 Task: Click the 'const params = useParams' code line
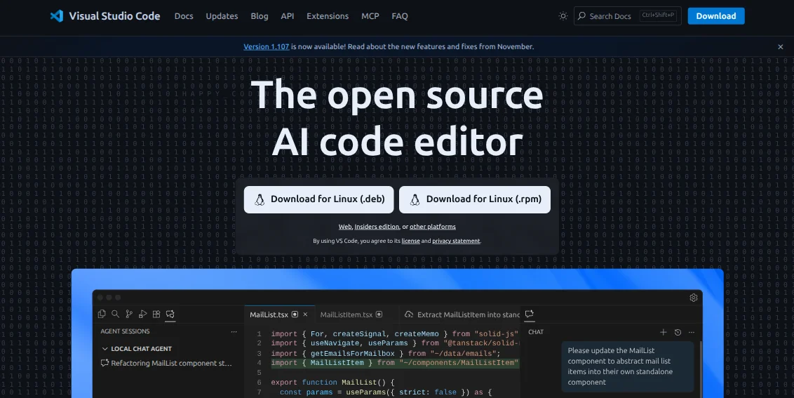point(386,392)
